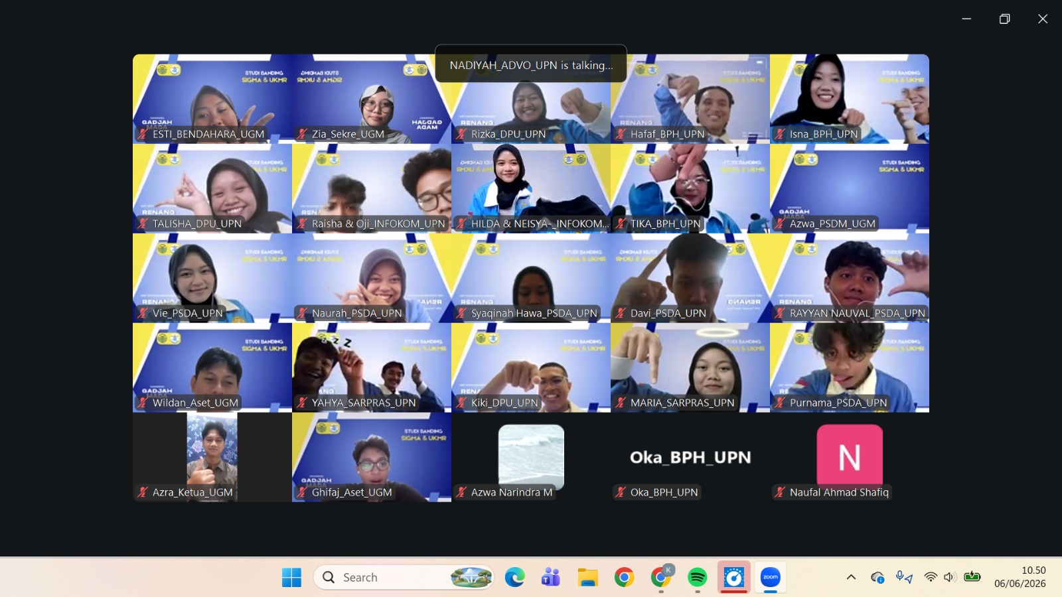Open Spotify from the taskbar
The image size is (1062, 597).
pos(697,577)
